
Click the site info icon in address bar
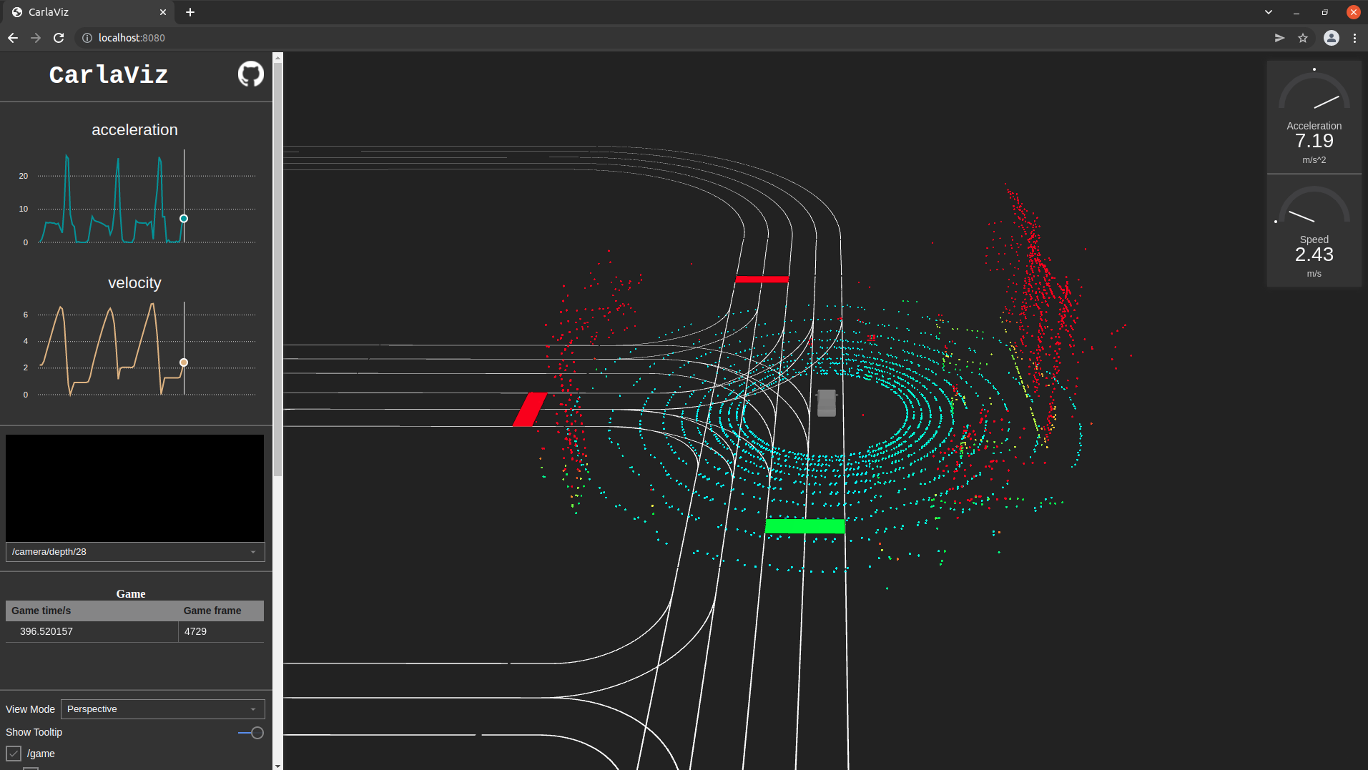pos(87,38)
